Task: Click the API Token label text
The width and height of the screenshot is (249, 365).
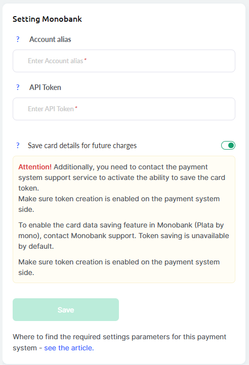Action: 45,87
